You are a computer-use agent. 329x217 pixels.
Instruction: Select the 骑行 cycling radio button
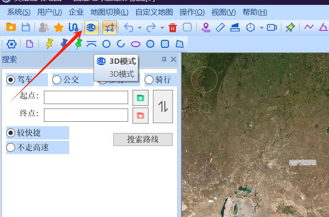(149, 80)
